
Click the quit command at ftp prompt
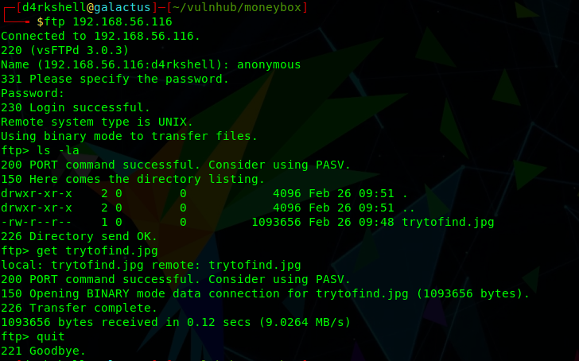51,337
